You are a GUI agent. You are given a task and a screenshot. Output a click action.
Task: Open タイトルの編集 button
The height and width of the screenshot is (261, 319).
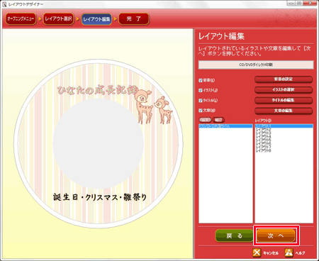(x=284, y=100)
